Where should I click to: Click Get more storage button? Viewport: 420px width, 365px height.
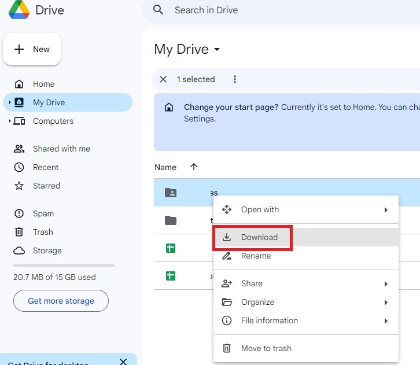click(61, 301)
